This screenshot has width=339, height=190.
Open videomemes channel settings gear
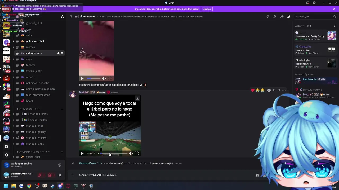click(x=62, y=53)
